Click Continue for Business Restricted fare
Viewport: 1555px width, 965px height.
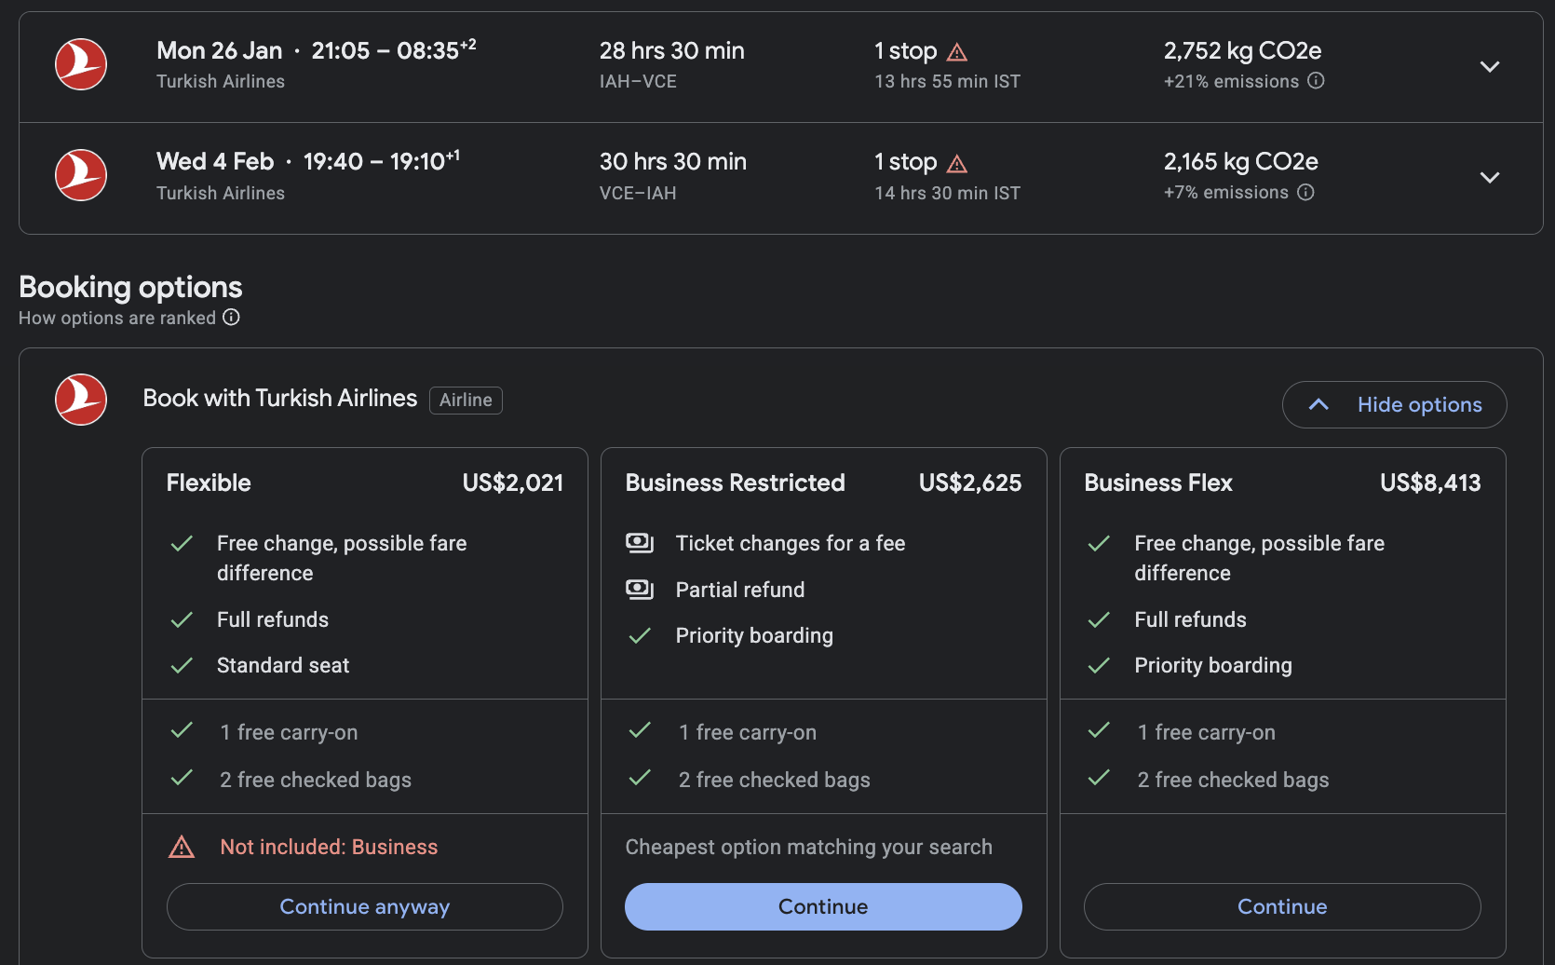(823, 906)
